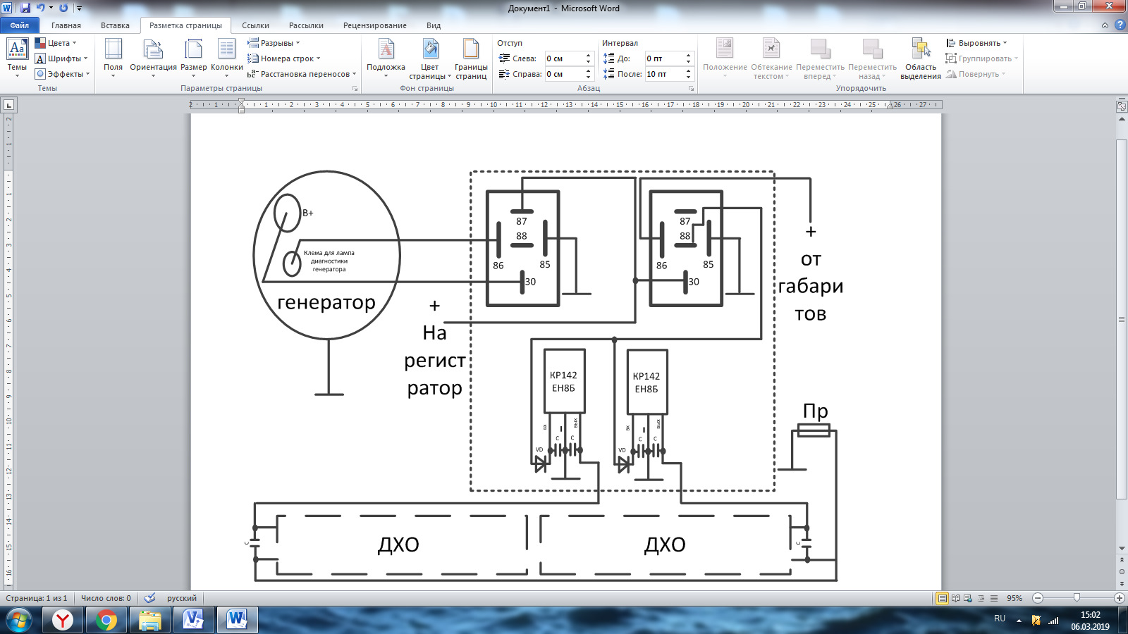Viewport: 1128px width, 634px height.
Task: Select Draft view button
Action: (993, 598)
